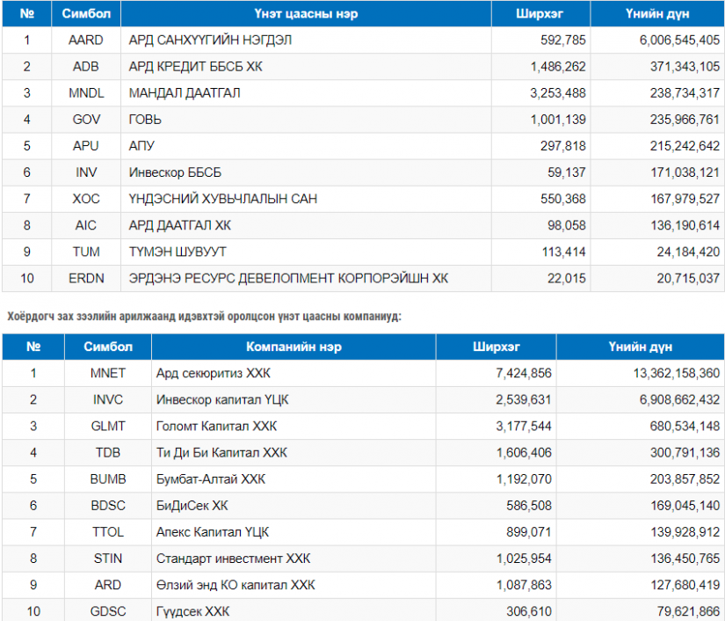Click the AIC symbol
Screen dimensions: 725x621
click(85, 225)
